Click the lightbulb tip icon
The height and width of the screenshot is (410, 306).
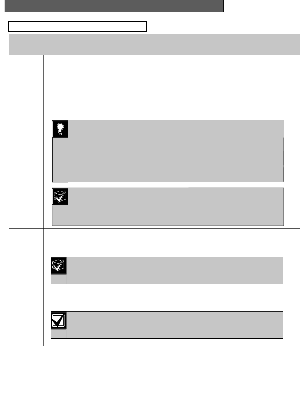(x=60, y=129)
